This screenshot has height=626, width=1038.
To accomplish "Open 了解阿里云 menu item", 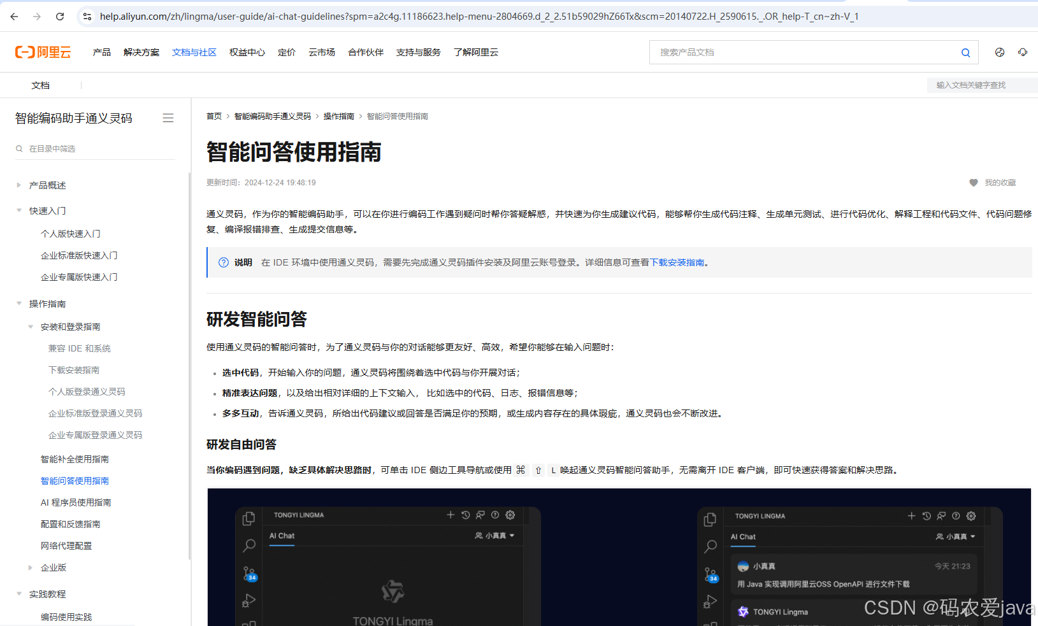I will (x=476, y=52).
